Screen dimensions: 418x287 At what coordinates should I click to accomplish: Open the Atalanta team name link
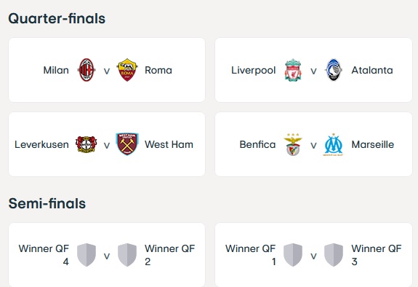[372, 70]
